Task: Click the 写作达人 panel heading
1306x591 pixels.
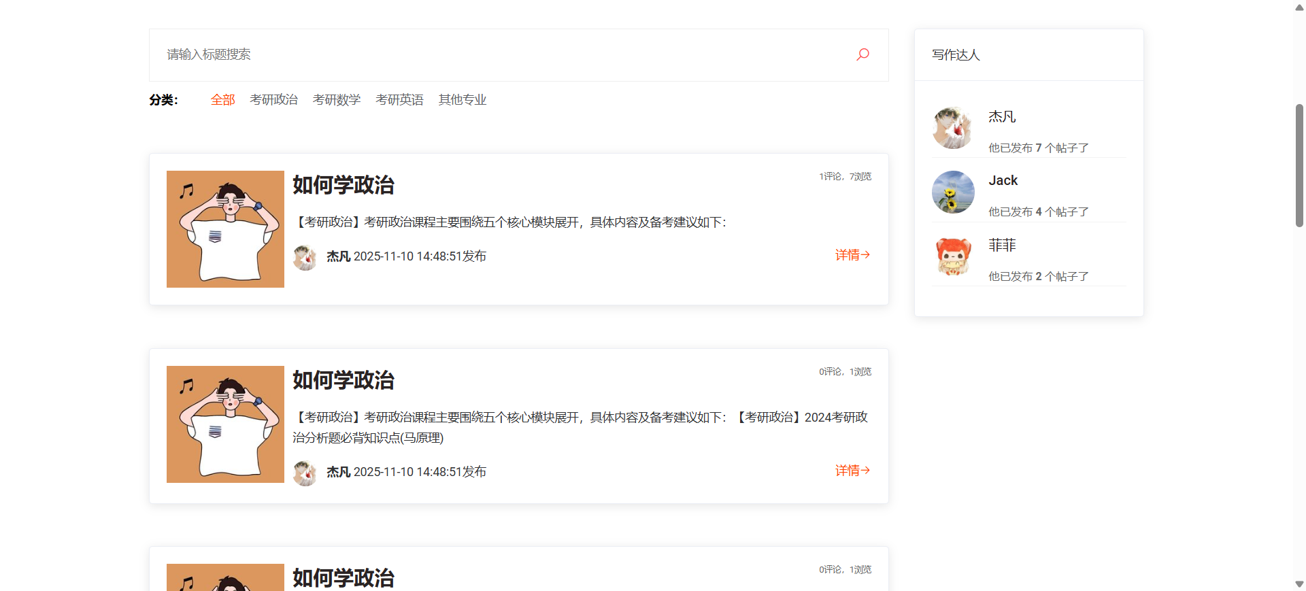Action: point(956,55)
